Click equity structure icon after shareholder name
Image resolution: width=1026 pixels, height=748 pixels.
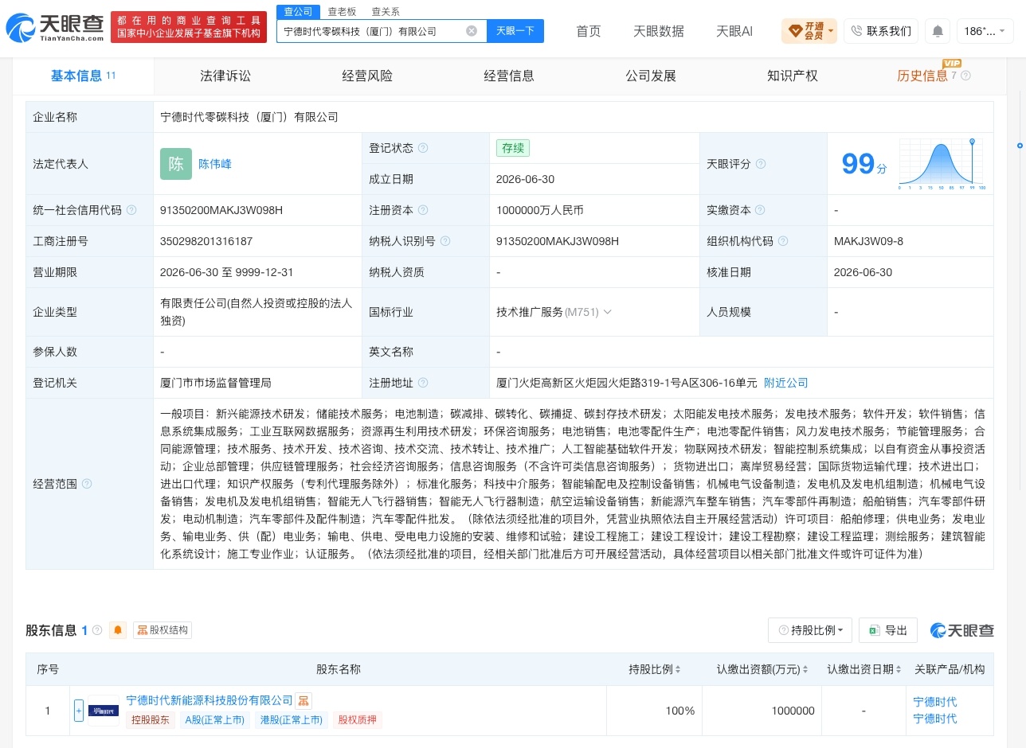point(303,701)
